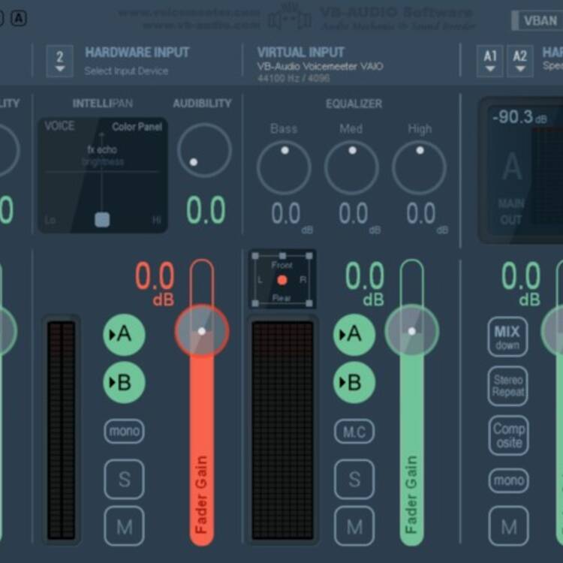Open hardware input 2 device dropdown
Screen dimensions: 563x563
click(59, 61)
